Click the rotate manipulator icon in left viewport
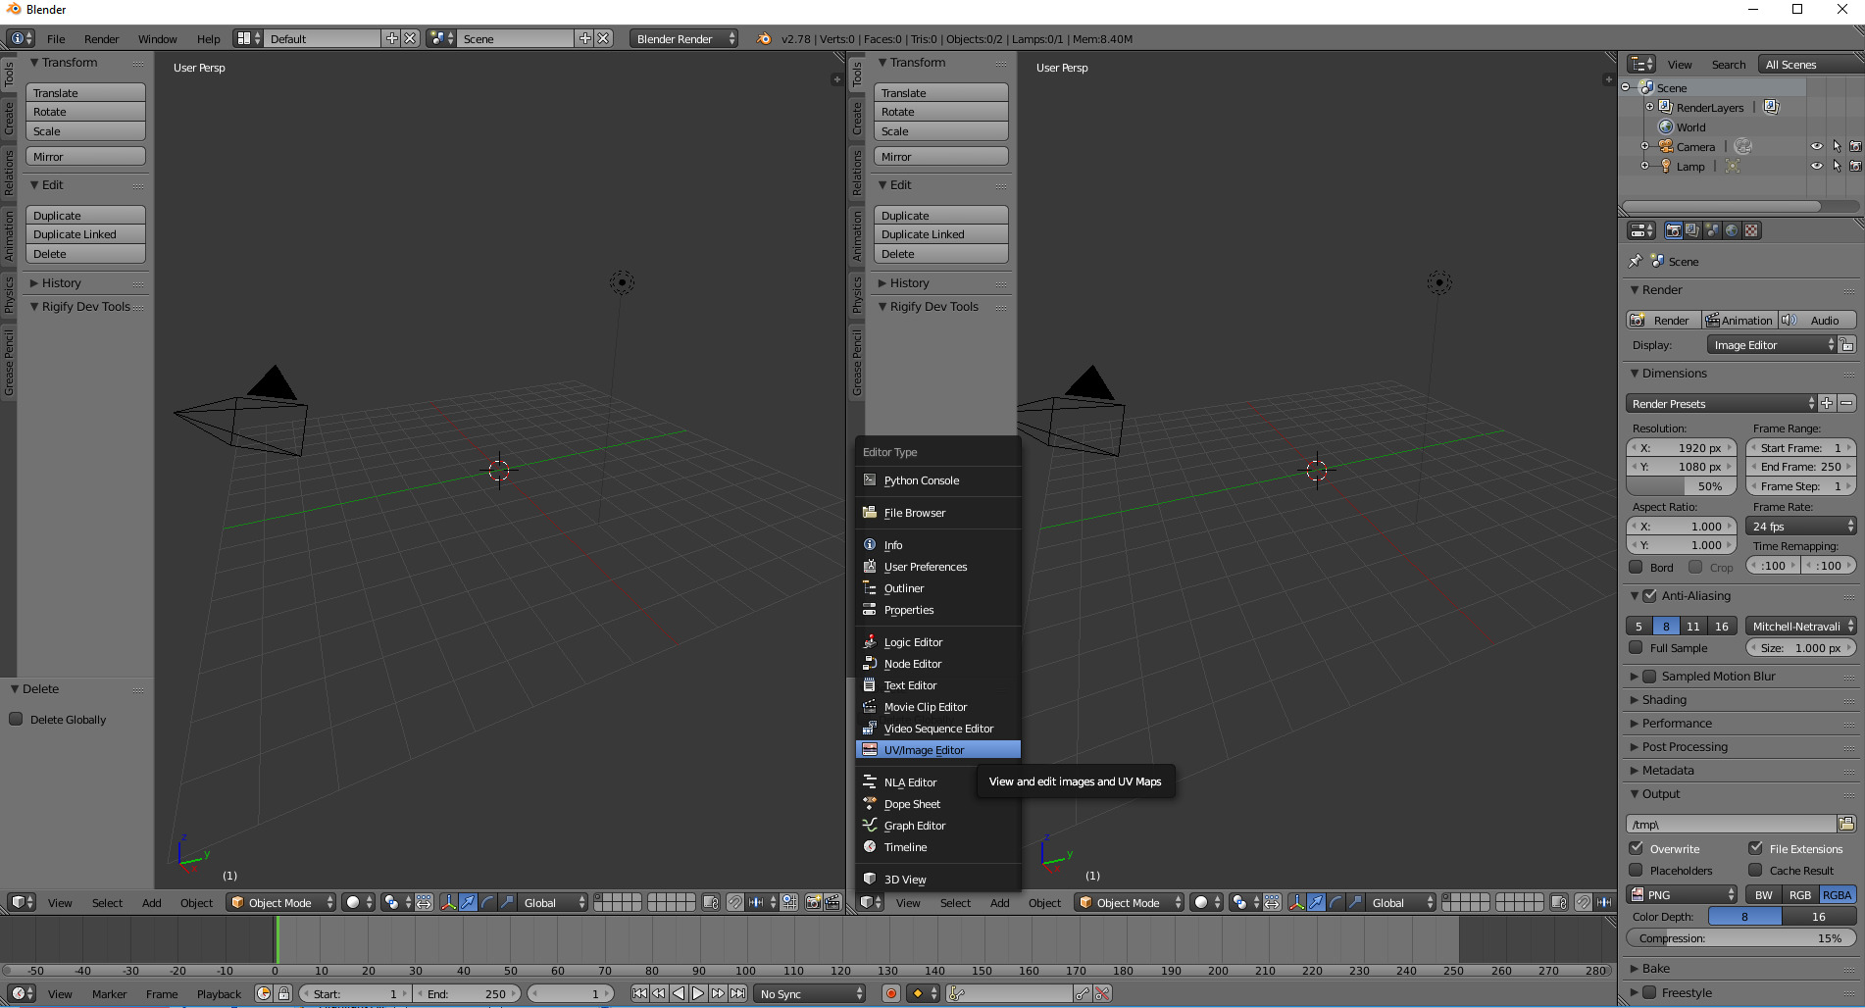Image resolution: width=1865 pixels, height=1008 pixels. [x=487, y=902]
